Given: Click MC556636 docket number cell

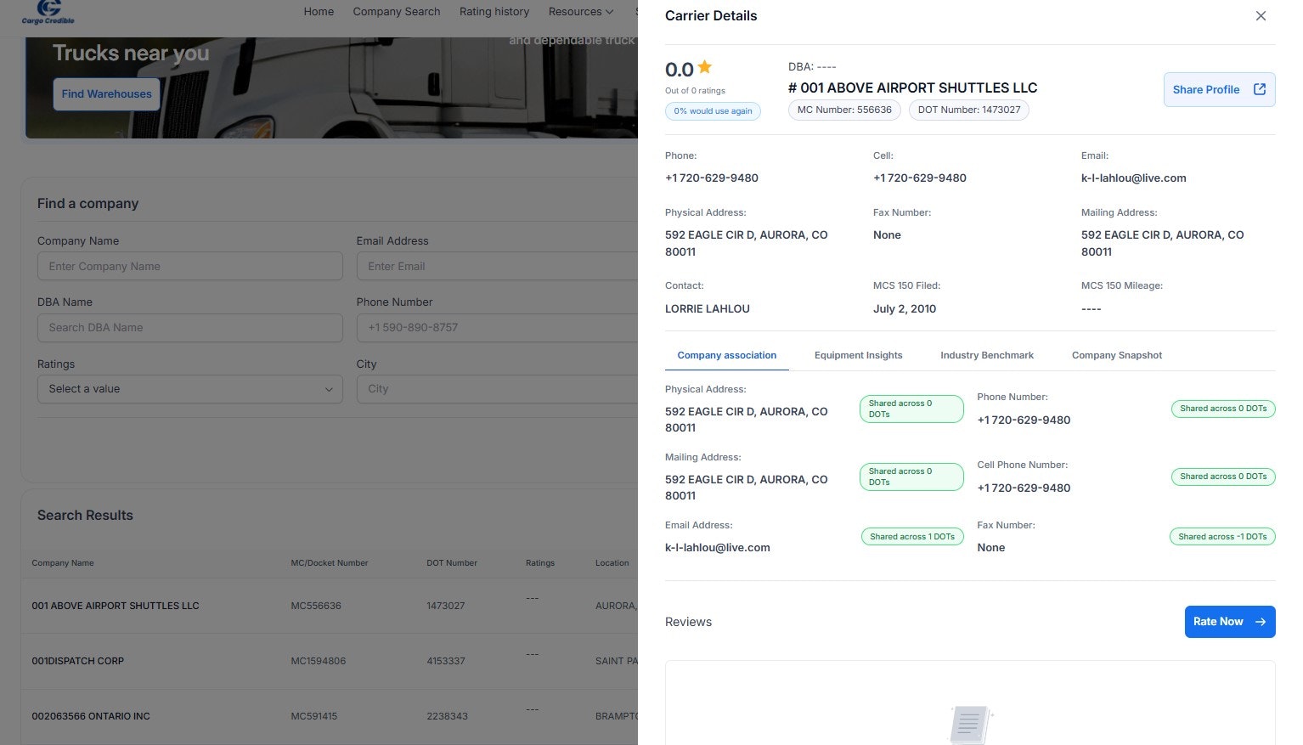Looking at the screenshot, I should pos(316,606).
